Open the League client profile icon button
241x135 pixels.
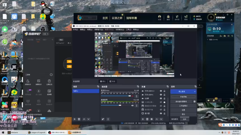tap(160, 18)
